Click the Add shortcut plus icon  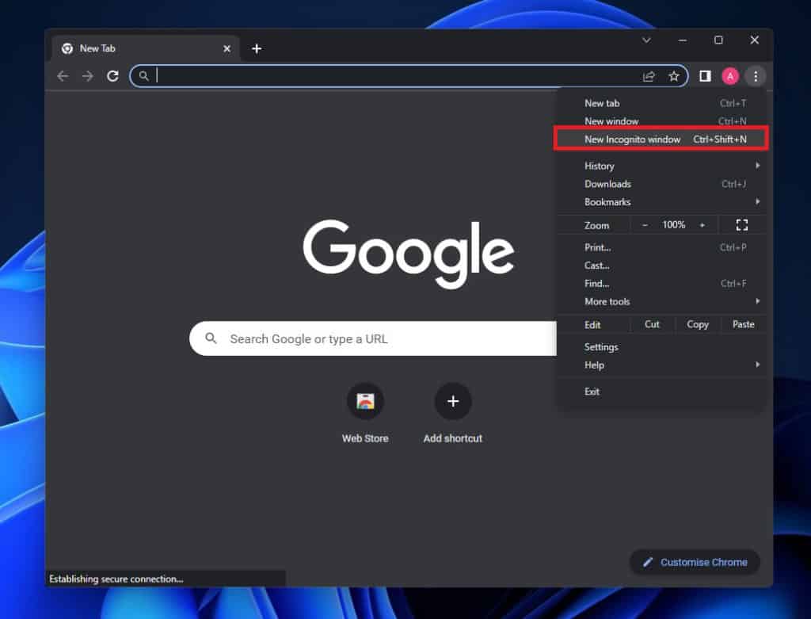click(452, 401)
